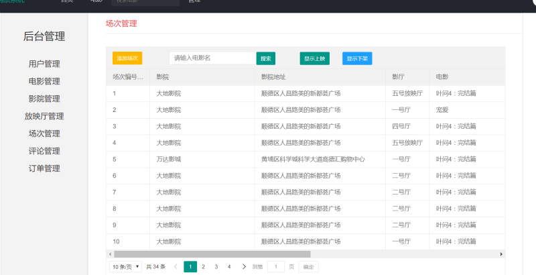Click the previous page left chevron
Screen dimensions: 536x275
click(176, 266)
